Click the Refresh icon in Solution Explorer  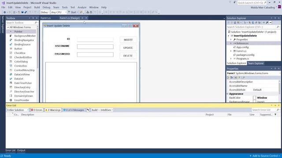[x=252, y=22]
